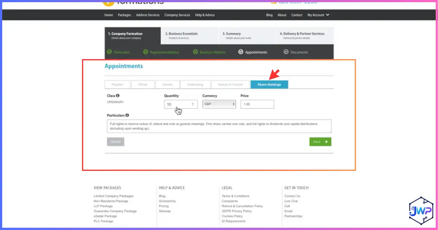
Task: Open the PLC Package link
Action: pyautogui.click(x=103, y=221)
